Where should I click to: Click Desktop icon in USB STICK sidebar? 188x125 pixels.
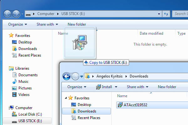point(14,42)
